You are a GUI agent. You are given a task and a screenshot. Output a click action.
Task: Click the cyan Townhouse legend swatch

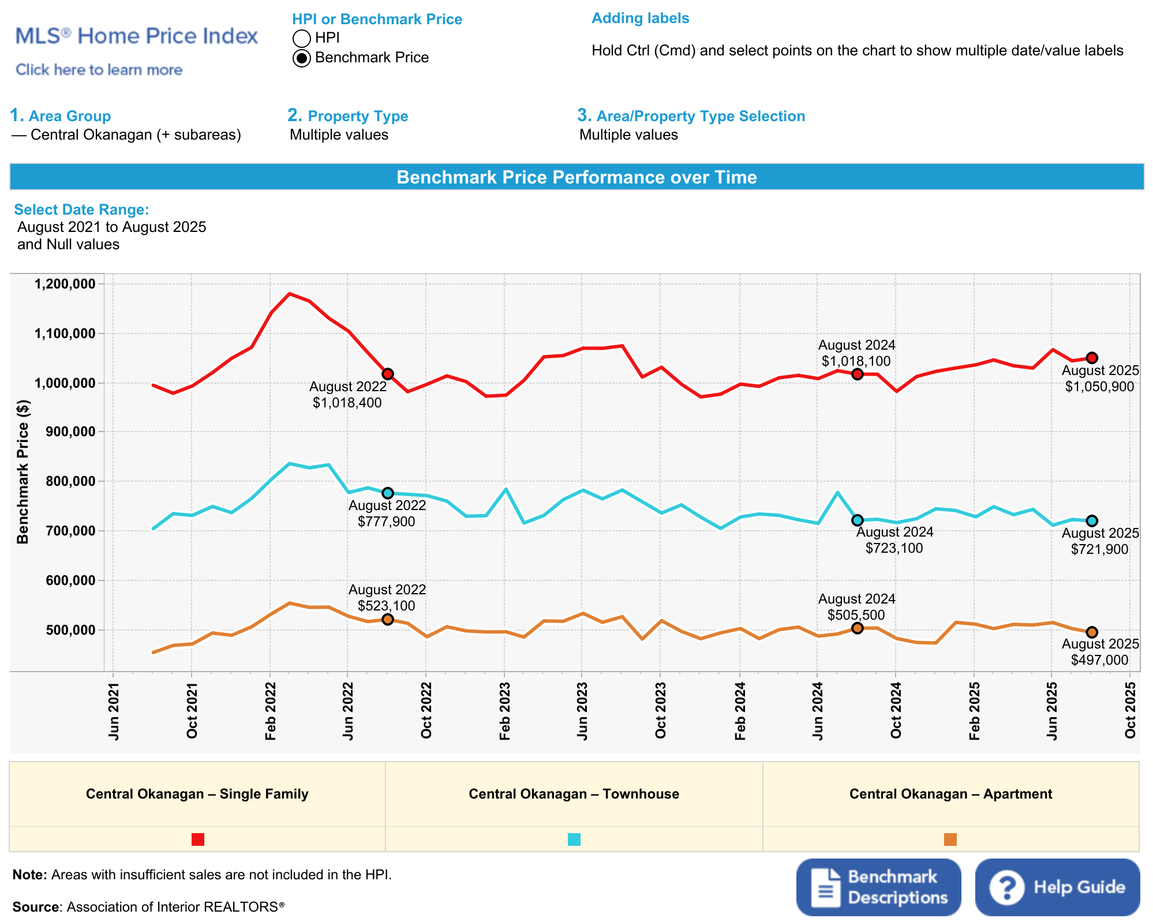point(574,839)
